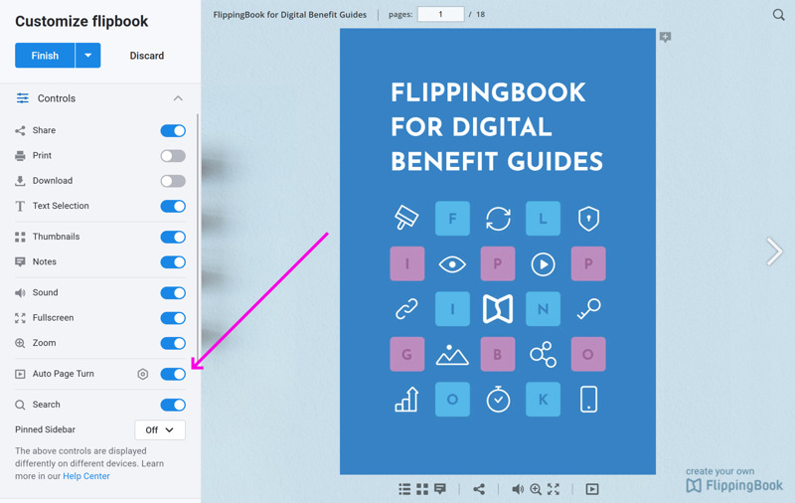The height and width of the screenshot is (503, 795).
Task: Turn off the Notes toggle
Action: point(173,262)
